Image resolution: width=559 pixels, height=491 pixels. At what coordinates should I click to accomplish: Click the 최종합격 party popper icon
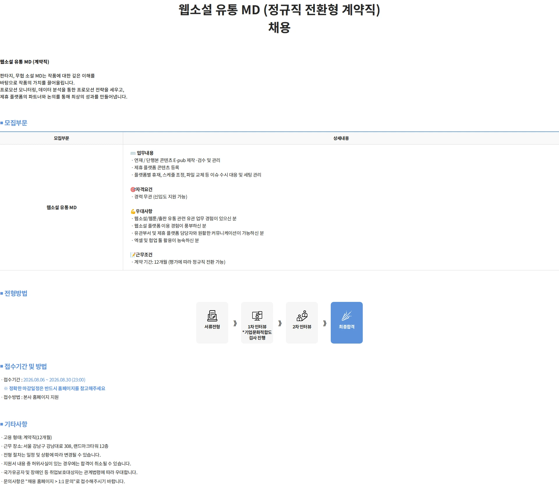point(346,316)
